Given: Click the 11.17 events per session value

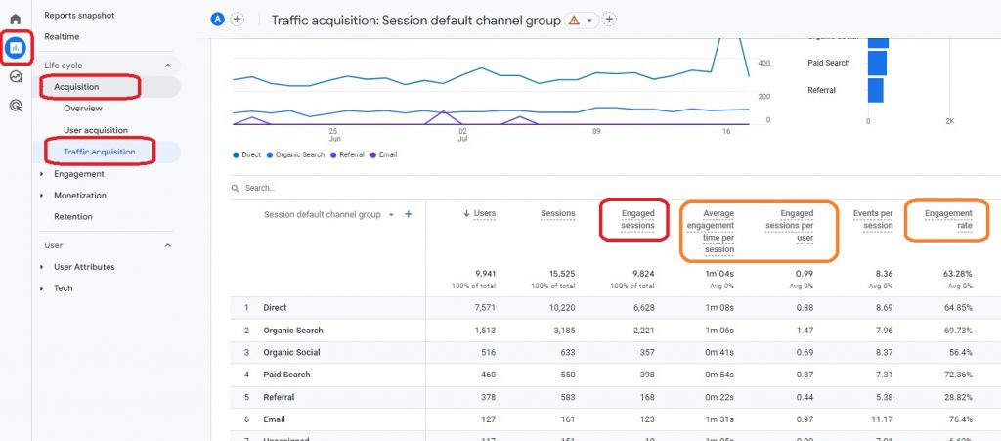Looking at the screenshot, I should [883, 419].
